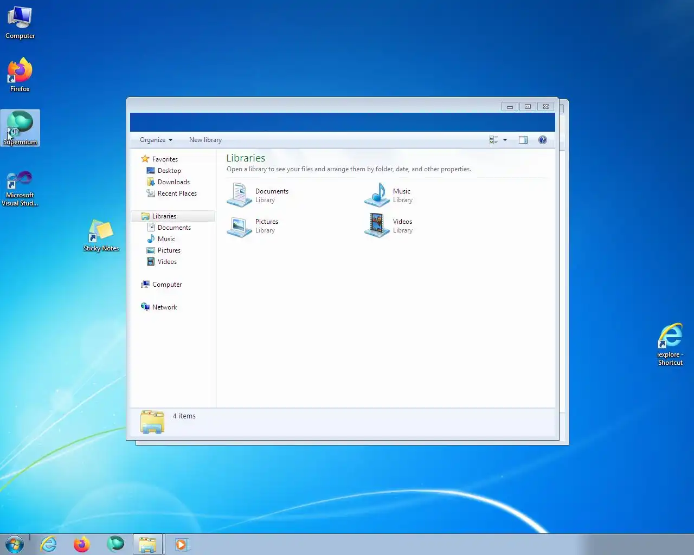Viewport: 694px width, 555px height.
Task: Maximize the Libraries window
Action: [x=528, y=107]
